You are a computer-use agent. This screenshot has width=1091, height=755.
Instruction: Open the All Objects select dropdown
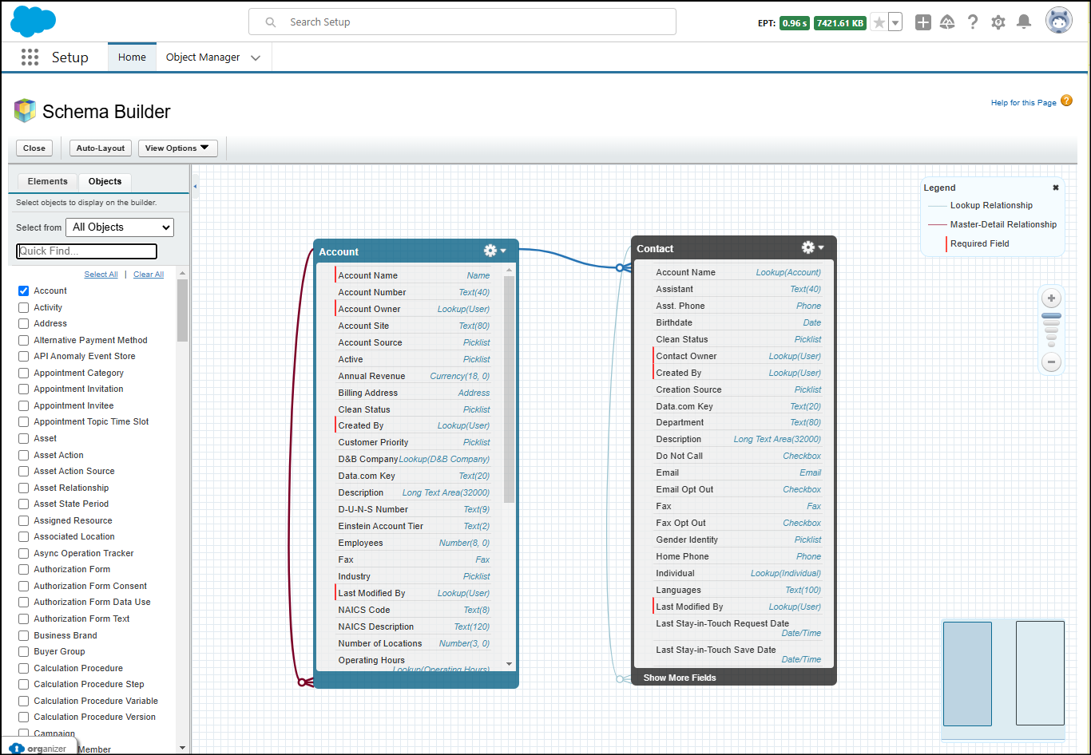click(120, 227)
